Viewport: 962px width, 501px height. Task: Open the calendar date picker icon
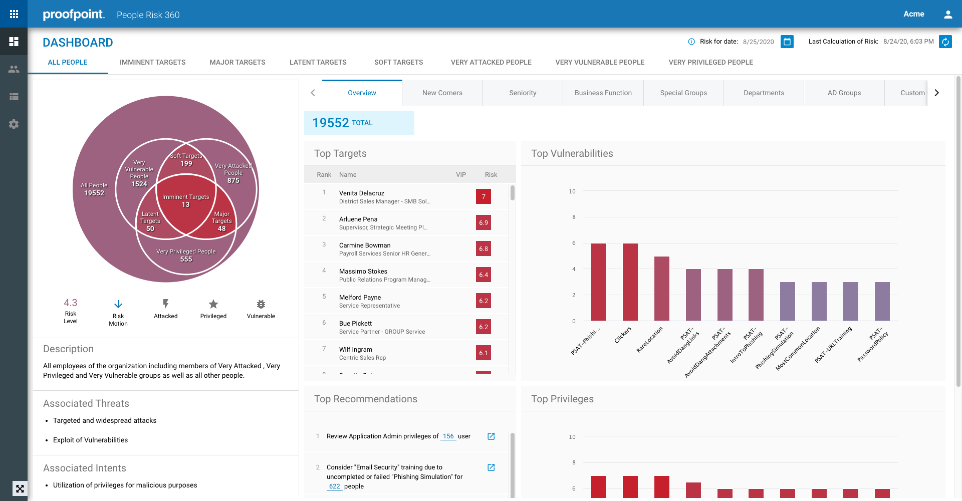787,42
